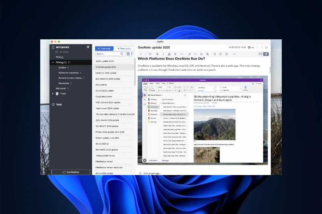Apply the highlight marker tool
Viewport: 322px width, 214px height.
169,54
